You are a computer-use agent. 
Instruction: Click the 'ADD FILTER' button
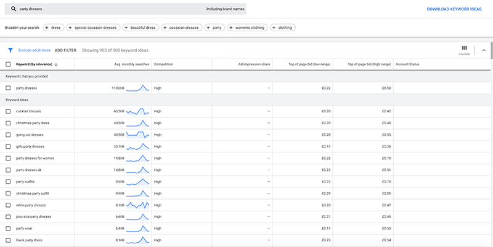[x=65, y=50]
